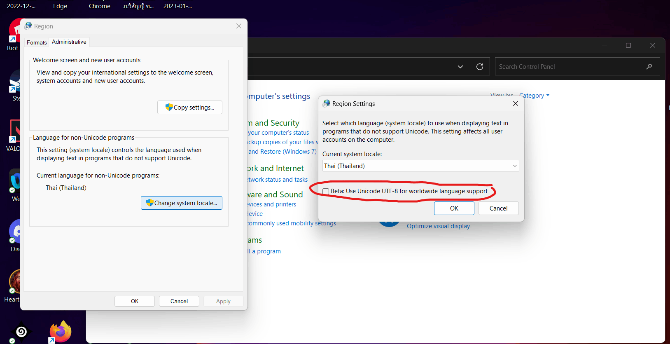This screenshot has height=344, width=670.
Task: Expand the address bar history dropdown
Action: click(460, 66)
